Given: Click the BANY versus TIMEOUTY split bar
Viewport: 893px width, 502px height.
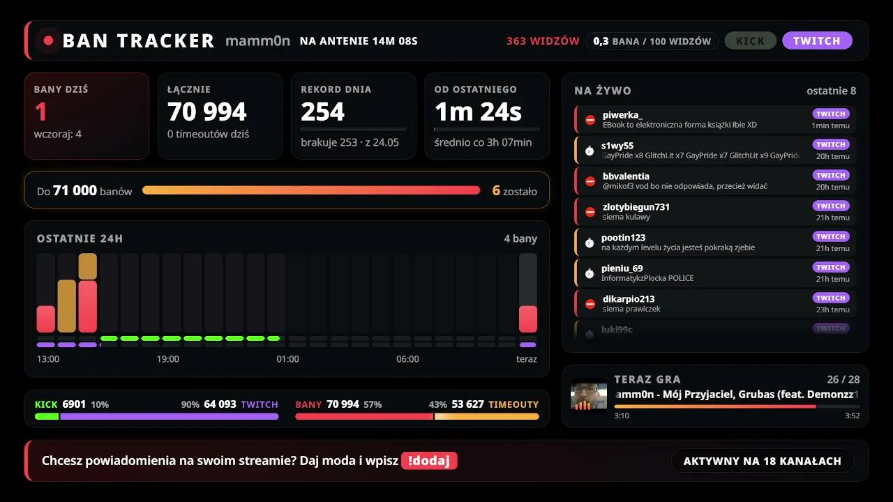Looking at the screenshot, I should [x=417, y=416].
